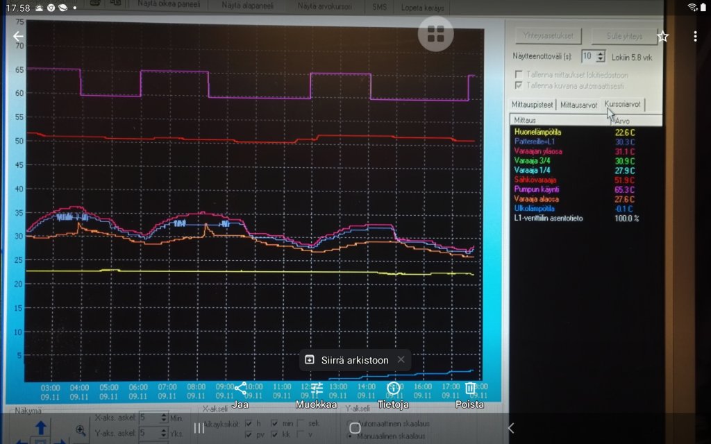This screenshot has width=711, height=444.
Task: Click the Arvo column header
Action: coord(636,121)
